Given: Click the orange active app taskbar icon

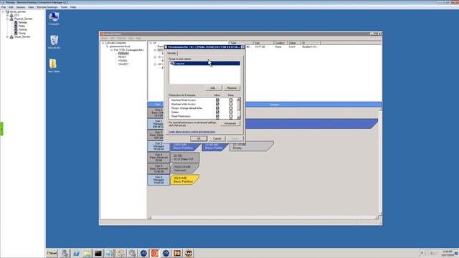Looking at the screenshot, I should (x=155, y=253).
